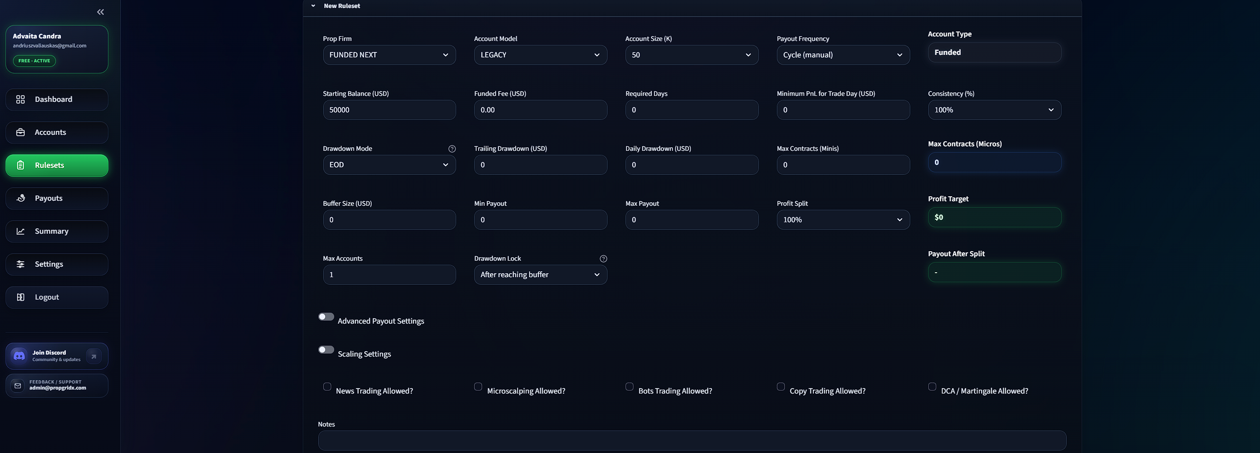This screenshot has width=1260, height=453.
Task: Click Join Discord community button
Action: coord(57,356)
